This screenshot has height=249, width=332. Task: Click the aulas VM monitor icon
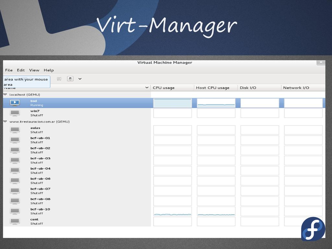point(15,130)
